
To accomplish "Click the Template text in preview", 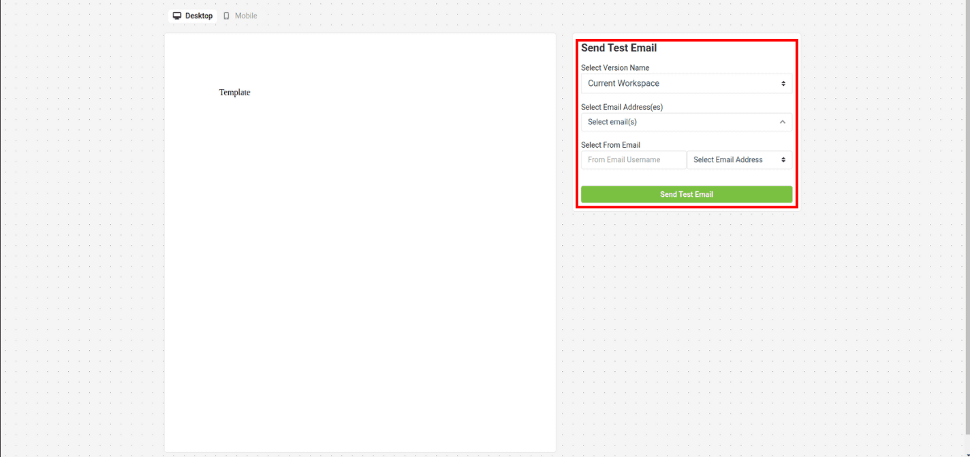I will click(235, 93).
